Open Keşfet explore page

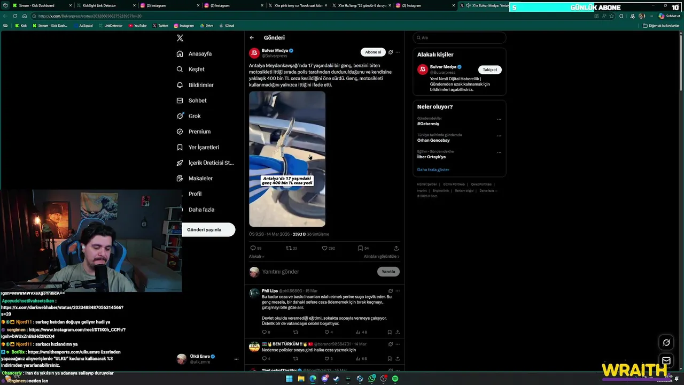click(191, 70)
